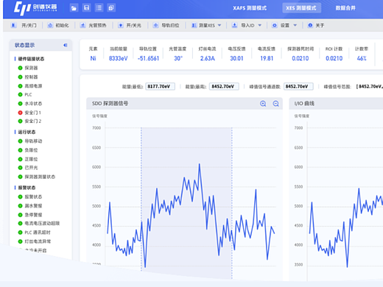Open file using the folder icon
This screenshot has width=383, height=287.
point(74,8)
